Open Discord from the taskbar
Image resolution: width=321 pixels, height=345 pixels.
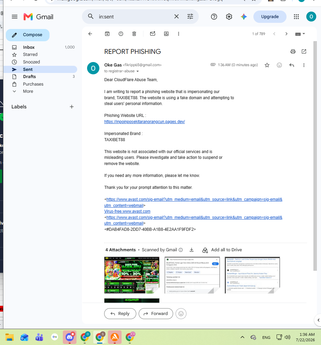pyautogui.click(x=70, y=337)
